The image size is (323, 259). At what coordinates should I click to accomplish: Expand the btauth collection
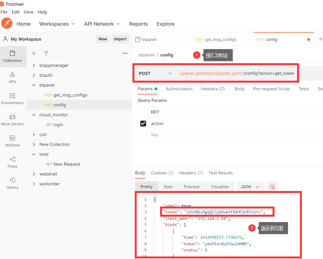[x=34, y=75]
